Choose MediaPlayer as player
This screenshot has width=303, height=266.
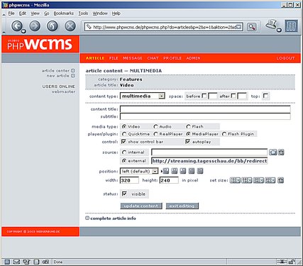tap(188, 134)
